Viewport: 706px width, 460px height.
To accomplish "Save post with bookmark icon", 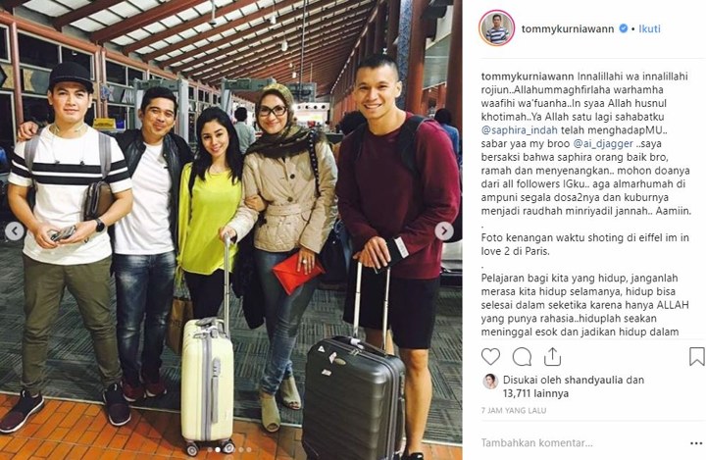I will coord(696,356).
